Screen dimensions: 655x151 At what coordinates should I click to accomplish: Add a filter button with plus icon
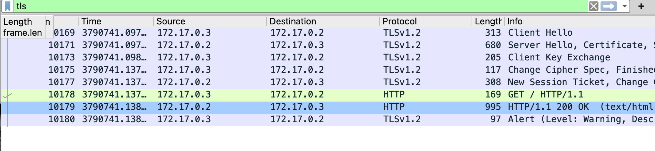pos(641,6)
